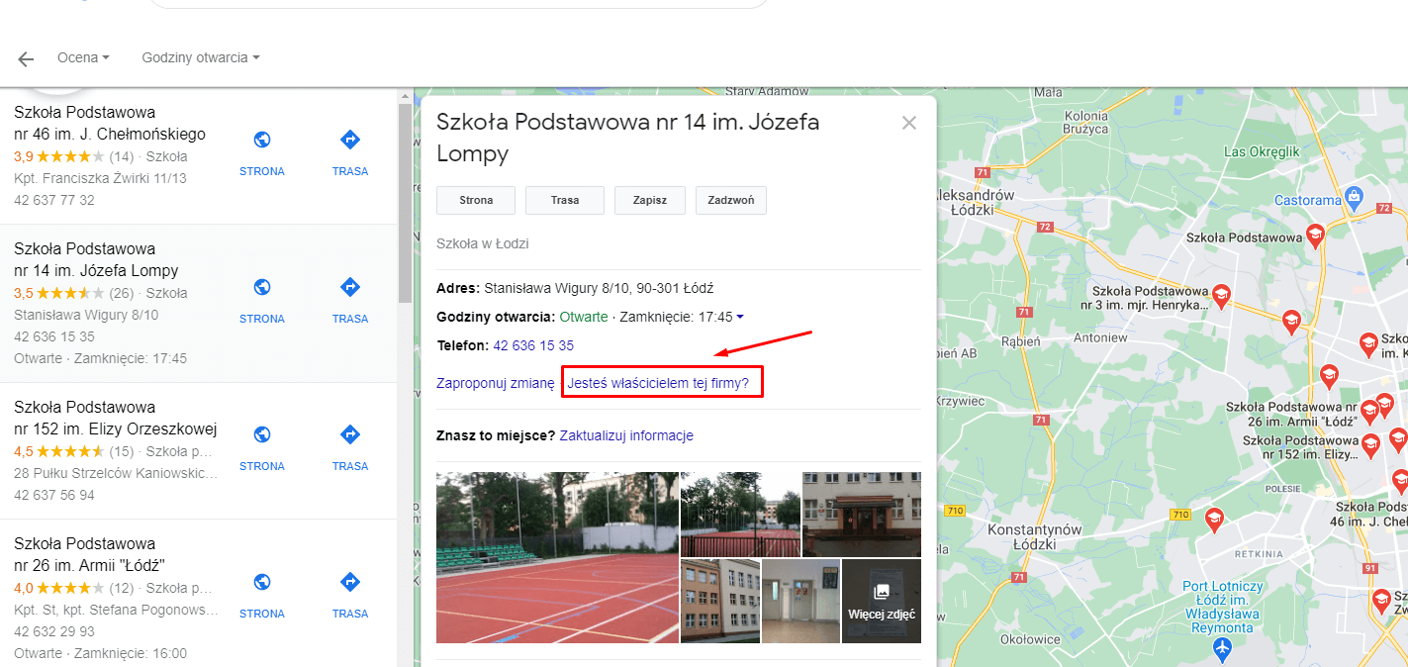
Task: Click the Zaproponuj zmianę link
Action: click(495, 383)
